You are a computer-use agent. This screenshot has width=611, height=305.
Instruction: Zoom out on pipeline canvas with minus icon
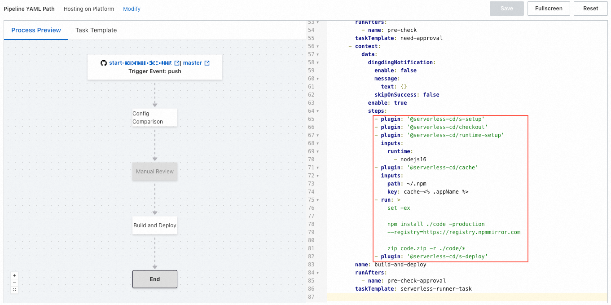[x=14, y=283]
